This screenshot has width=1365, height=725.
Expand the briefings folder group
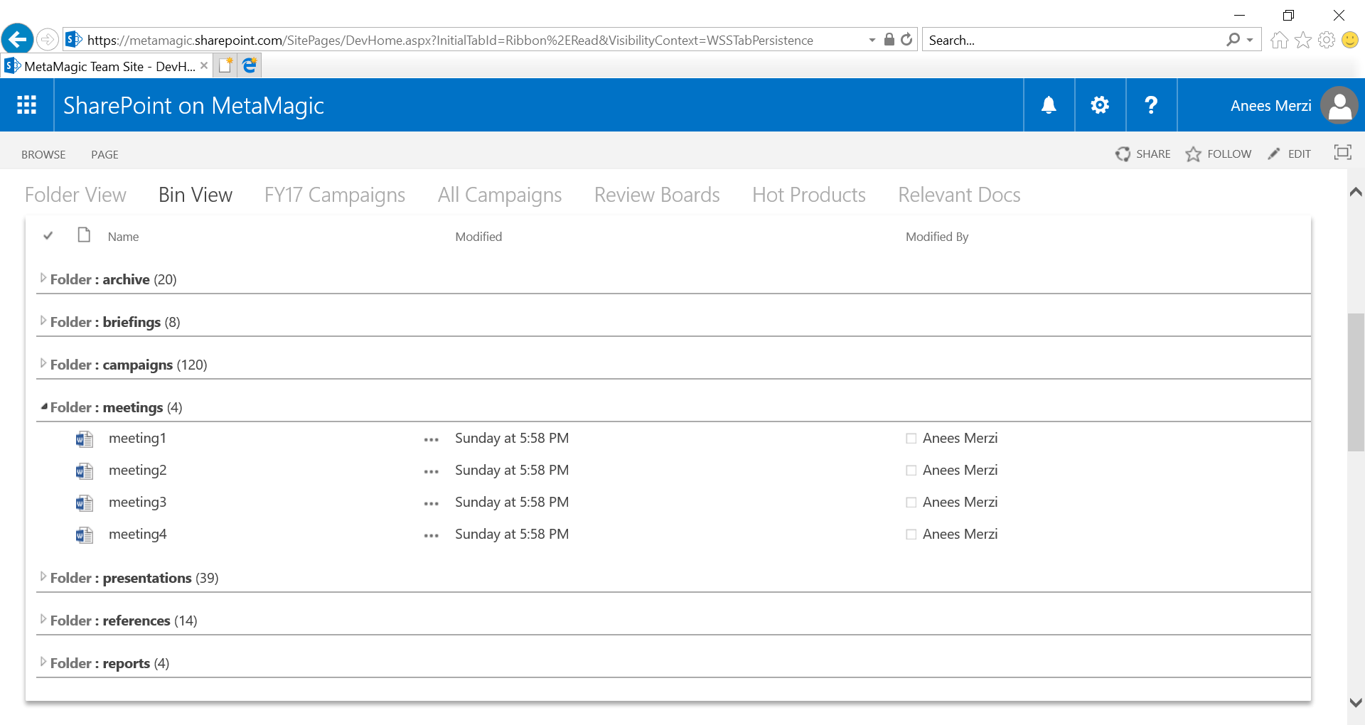point(43,321)
